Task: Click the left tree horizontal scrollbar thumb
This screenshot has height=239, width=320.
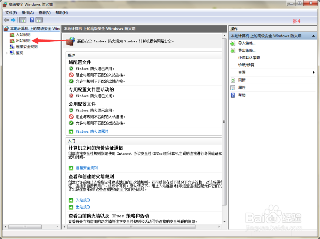Action: coord(25,227)
